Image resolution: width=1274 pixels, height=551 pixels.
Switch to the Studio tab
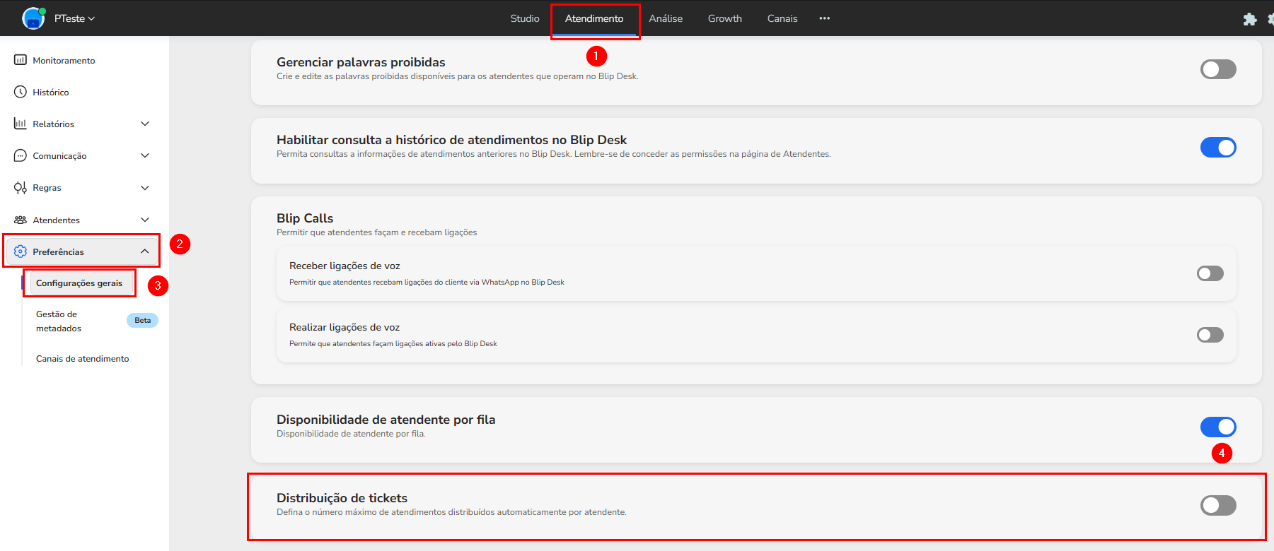pos(525,18)
